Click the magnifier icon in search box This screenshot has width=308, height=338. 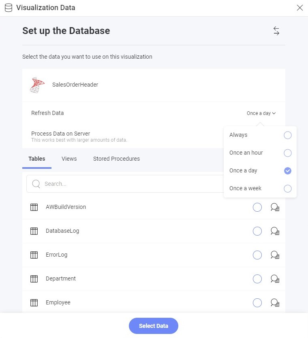click(x=36, y=184)
